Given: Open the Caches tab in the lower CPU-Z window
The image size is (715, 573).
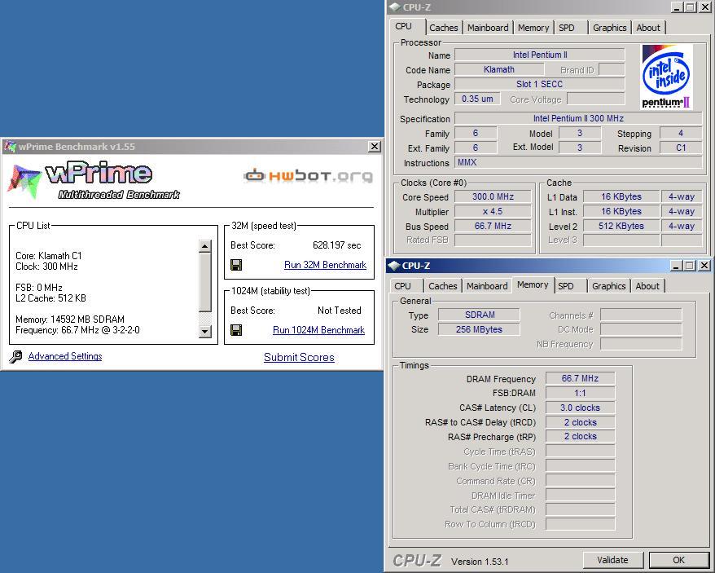Looking at the screenshot, I should 442,286.
